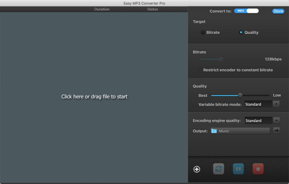The width and height of the screenshot is (289, 184).
Task: Click the Bitrate slider handle
Action: (x=221, y=59)
